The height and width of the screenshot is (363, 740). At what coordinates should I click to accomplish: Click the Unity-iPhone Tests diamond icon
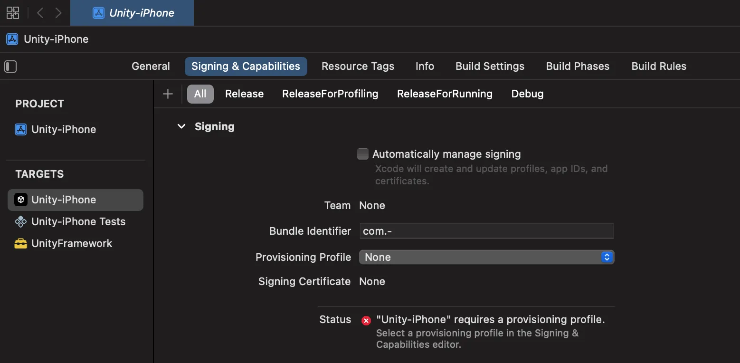(21, 221)
